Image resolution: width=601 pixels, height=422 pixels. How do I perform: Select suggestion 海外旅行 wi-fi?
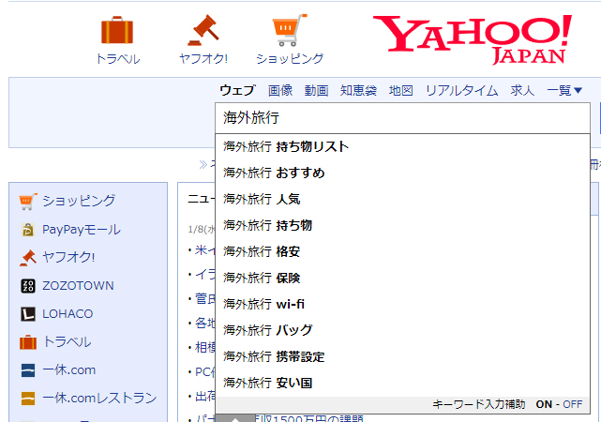coord(402,304)
